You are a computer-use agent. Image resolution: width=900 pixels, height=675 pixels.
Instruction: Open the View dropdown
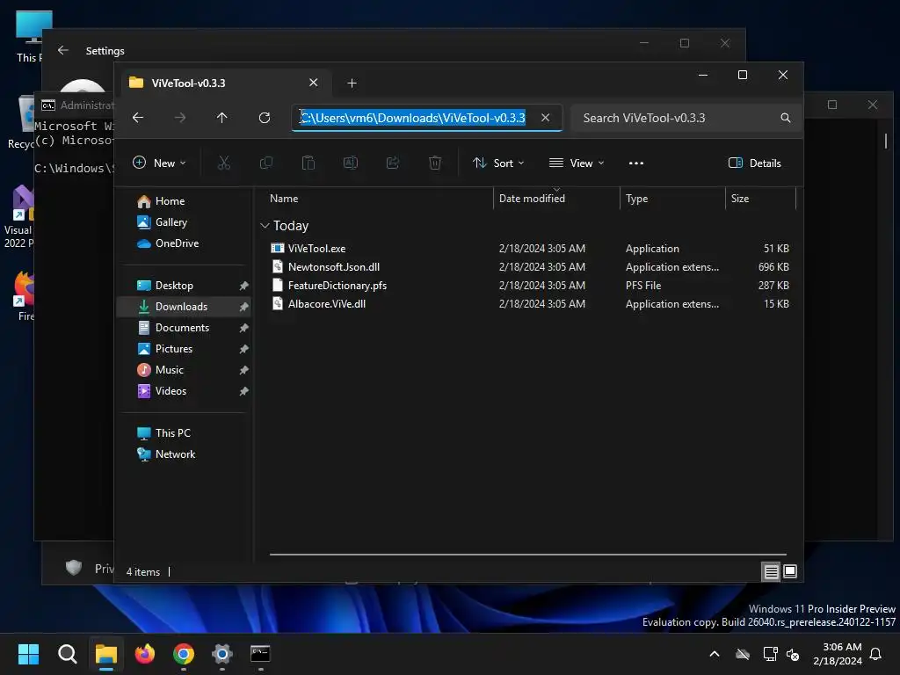point(577,163)
